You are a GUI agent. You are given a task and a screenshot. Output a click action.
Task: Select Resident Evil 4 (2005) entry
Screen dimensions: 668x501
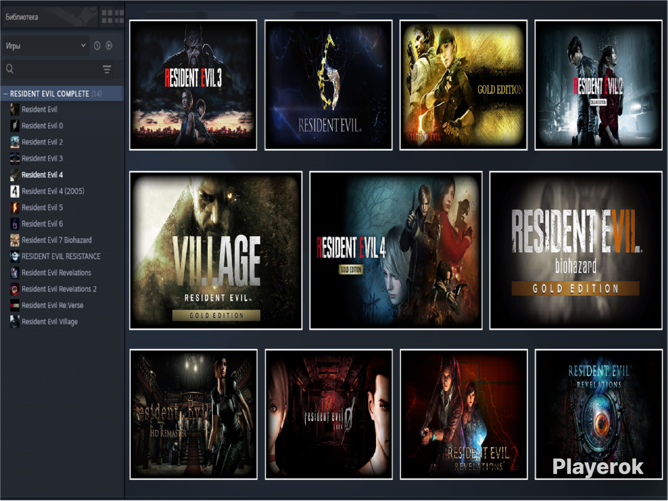pos(47,191)
